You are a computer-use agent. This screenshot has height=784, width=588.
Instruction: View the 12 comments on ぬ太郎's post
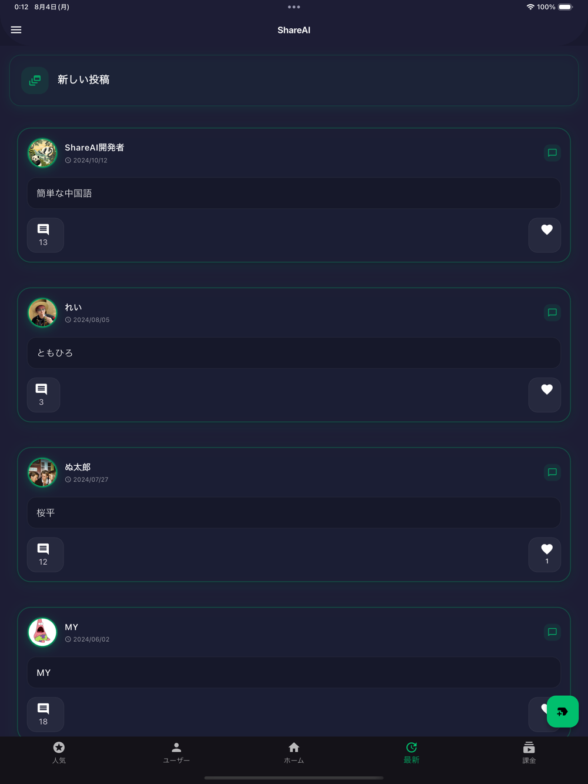click(45, 555)
